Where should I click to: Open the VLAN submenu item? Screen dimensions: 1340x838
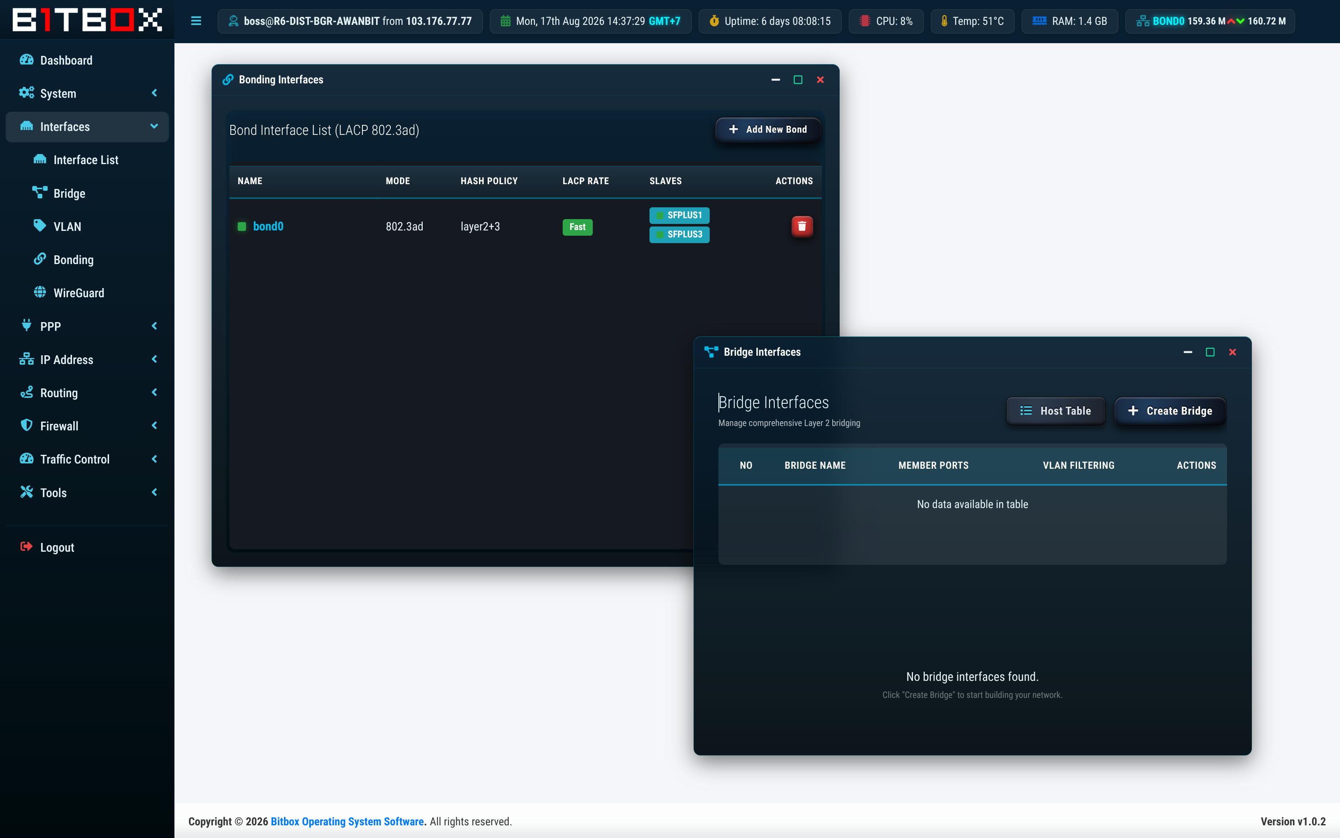click(87, 226)
